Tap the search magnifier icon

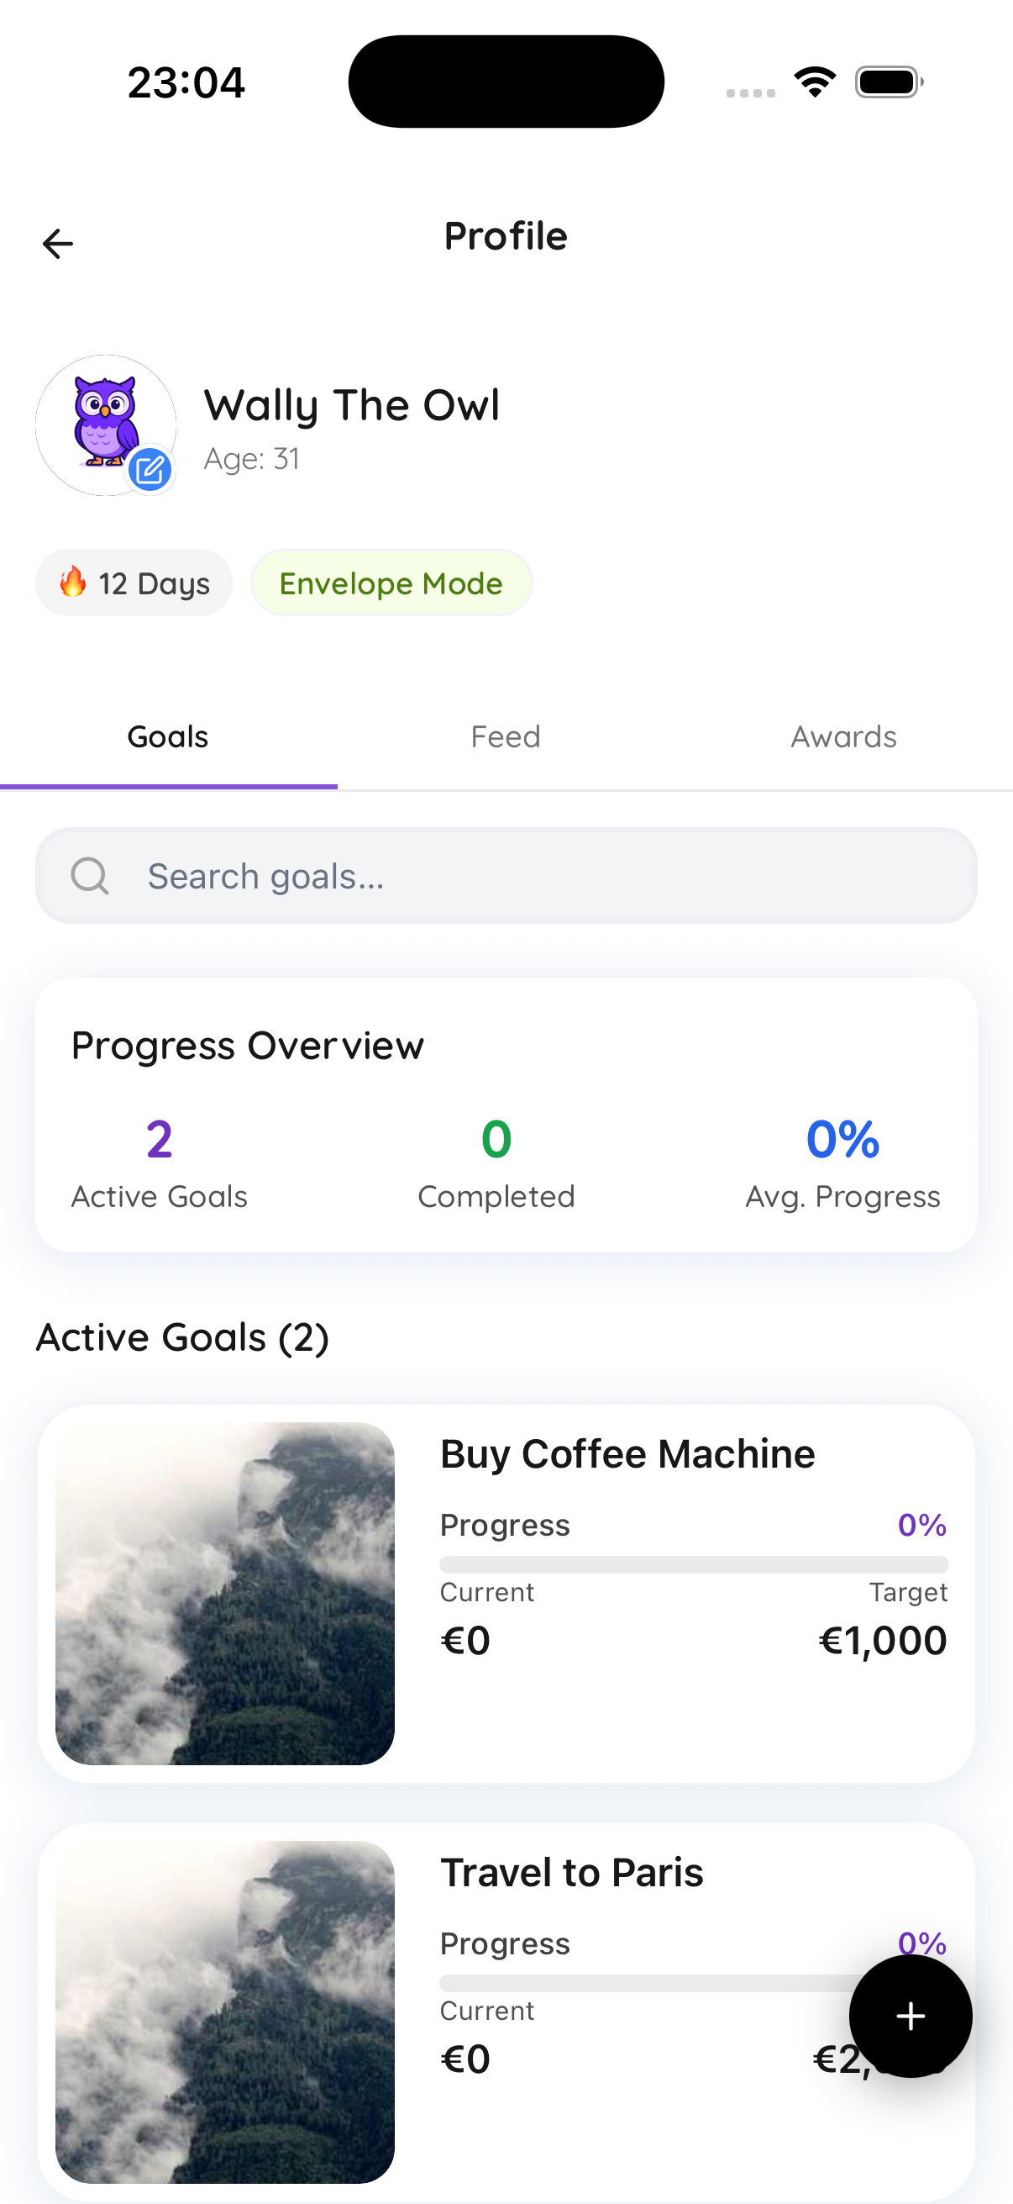tap(90, 875)
